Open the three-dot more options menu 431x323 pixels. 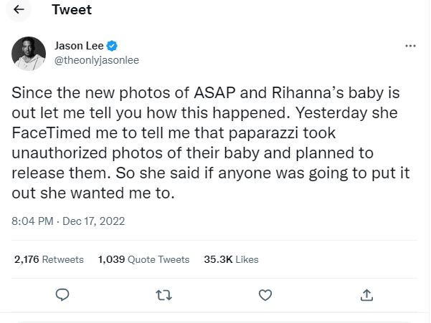coord(410,46)
